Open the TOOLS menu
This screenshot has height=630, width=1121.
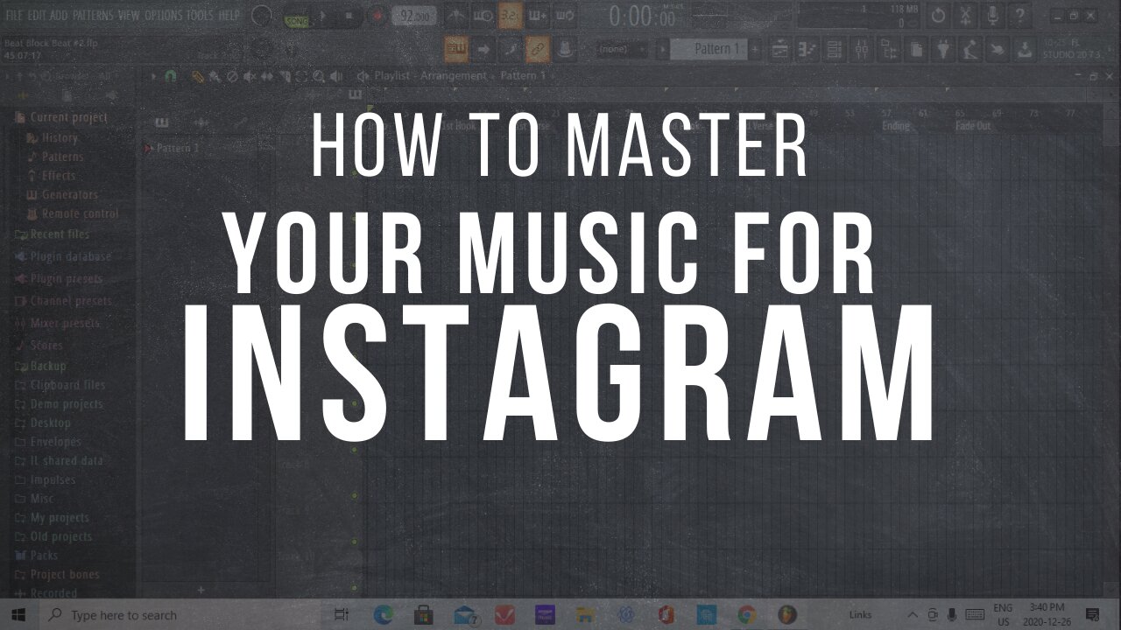click(199, 16)
